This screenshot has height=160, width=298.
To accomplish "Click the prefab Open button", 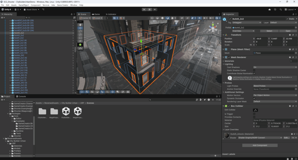I will pos(288,31).
